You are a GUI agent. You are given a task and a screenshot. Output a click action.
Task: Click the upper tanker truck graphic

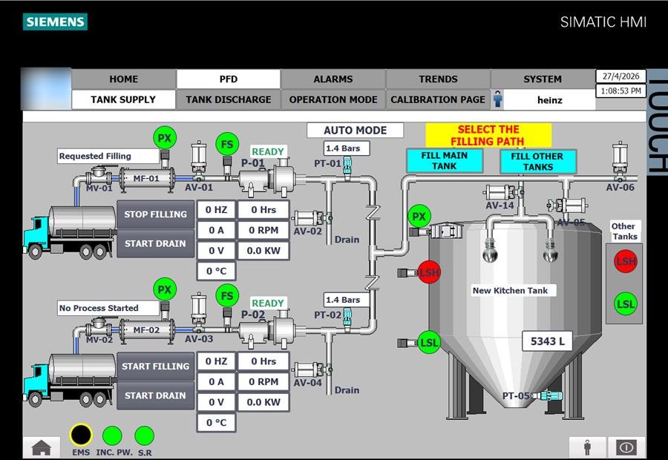[x=70, y=232]
